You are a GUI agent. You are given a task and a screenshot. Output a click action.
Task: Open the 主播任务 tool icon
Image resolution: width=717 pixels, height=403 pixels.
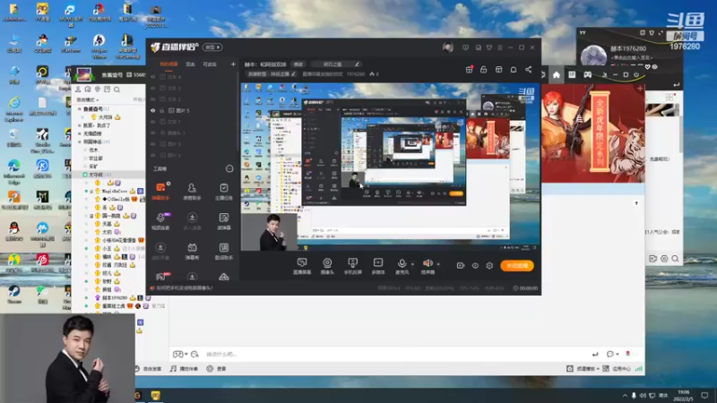coord(223,191)
